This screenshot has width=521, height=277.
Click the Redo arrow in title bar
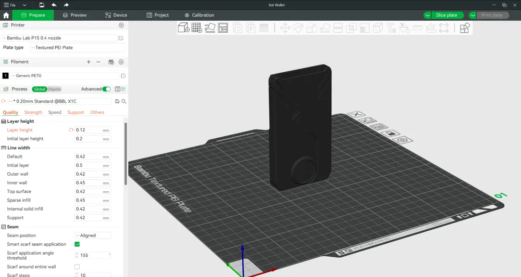click(x=66, y=5)
